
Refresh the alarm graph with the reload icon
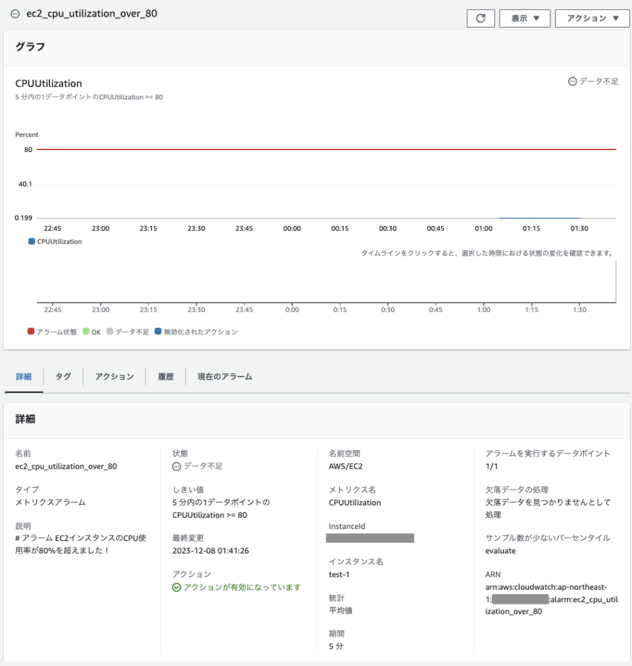coord(481,18)
